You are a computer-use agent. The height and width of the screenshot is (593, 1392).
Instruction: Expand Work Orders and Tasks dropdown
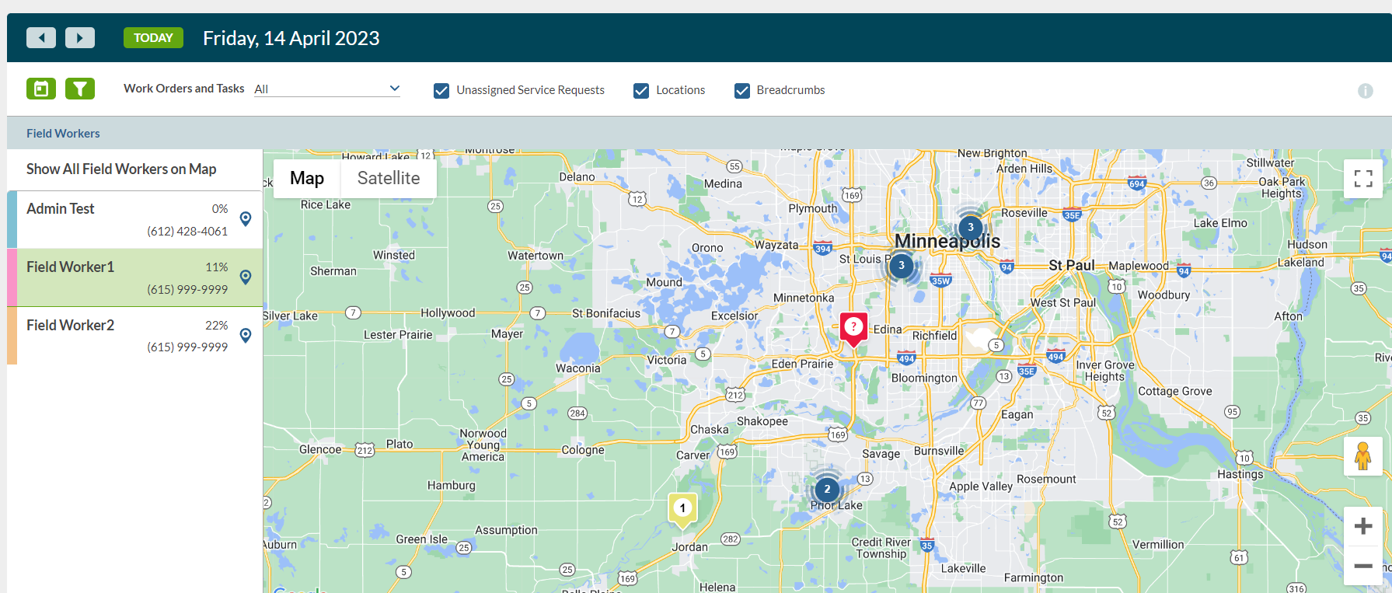tap(327, 89)
